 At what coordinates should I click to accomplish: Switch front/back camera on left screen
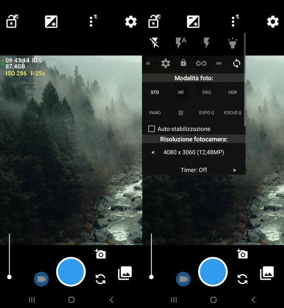coord(101,279)
